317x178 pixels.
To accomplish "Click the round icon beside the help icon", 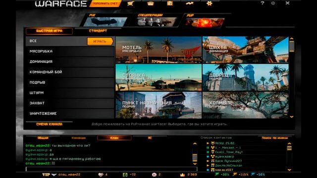I will click(x=273, y=3).
